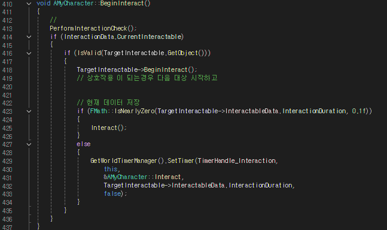Click the 'else' keyword on line 427

pyautogui.click(x=84, y=144)
